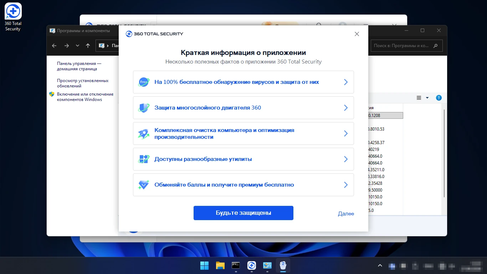Expand various utilities row chevron

[x=345, y=159]
